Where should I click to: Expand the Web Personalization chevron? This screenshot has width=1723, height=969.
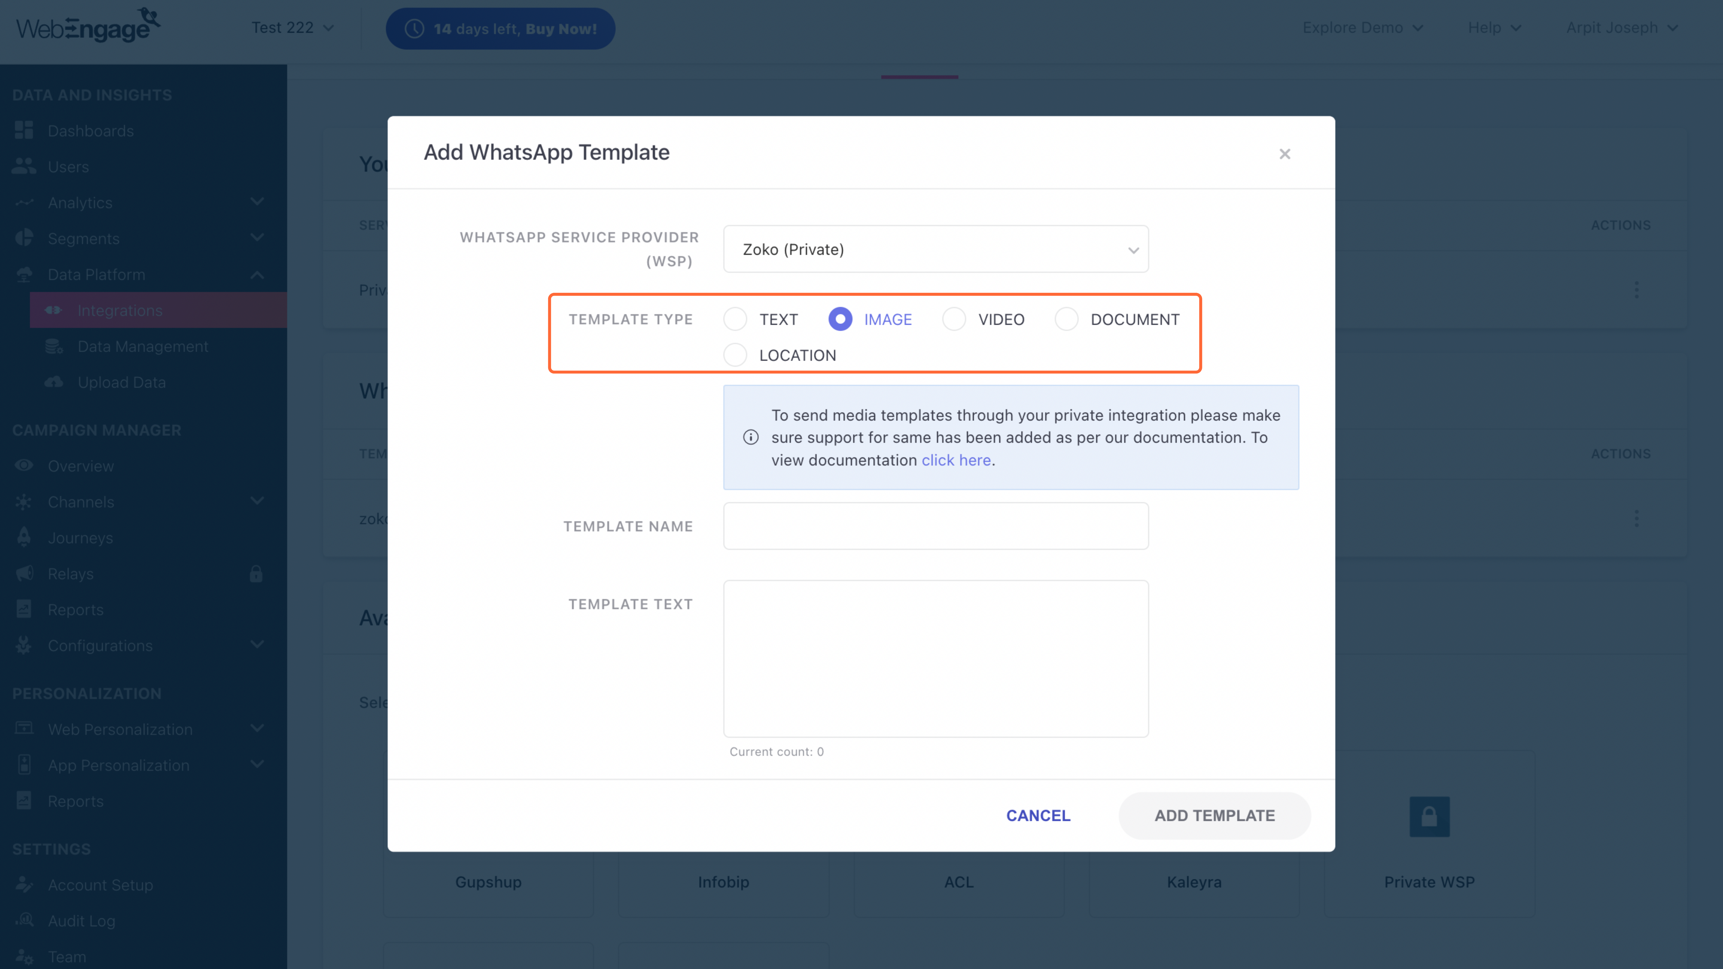click(257, 728)
